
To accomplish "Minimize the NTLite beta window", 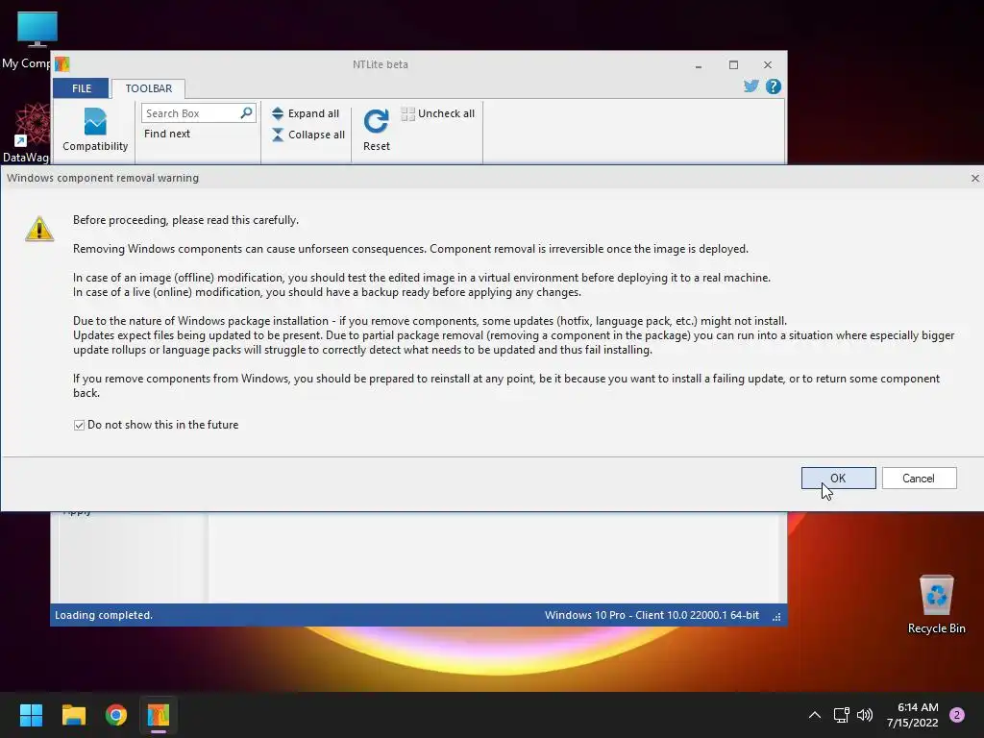I will [x=699, y=64].
